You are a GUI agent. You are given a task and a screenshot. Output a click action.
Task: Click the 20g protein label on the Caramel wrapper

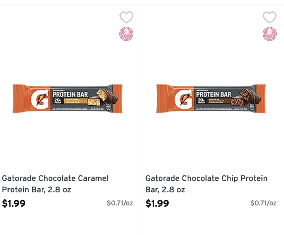57,101
